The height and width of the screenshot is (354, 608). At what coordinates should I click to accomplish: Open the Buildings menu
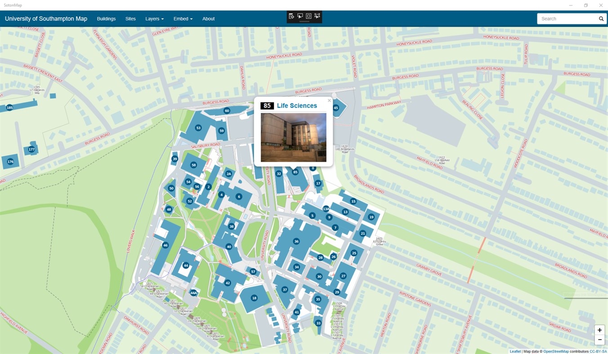click(x=106, y=18)
